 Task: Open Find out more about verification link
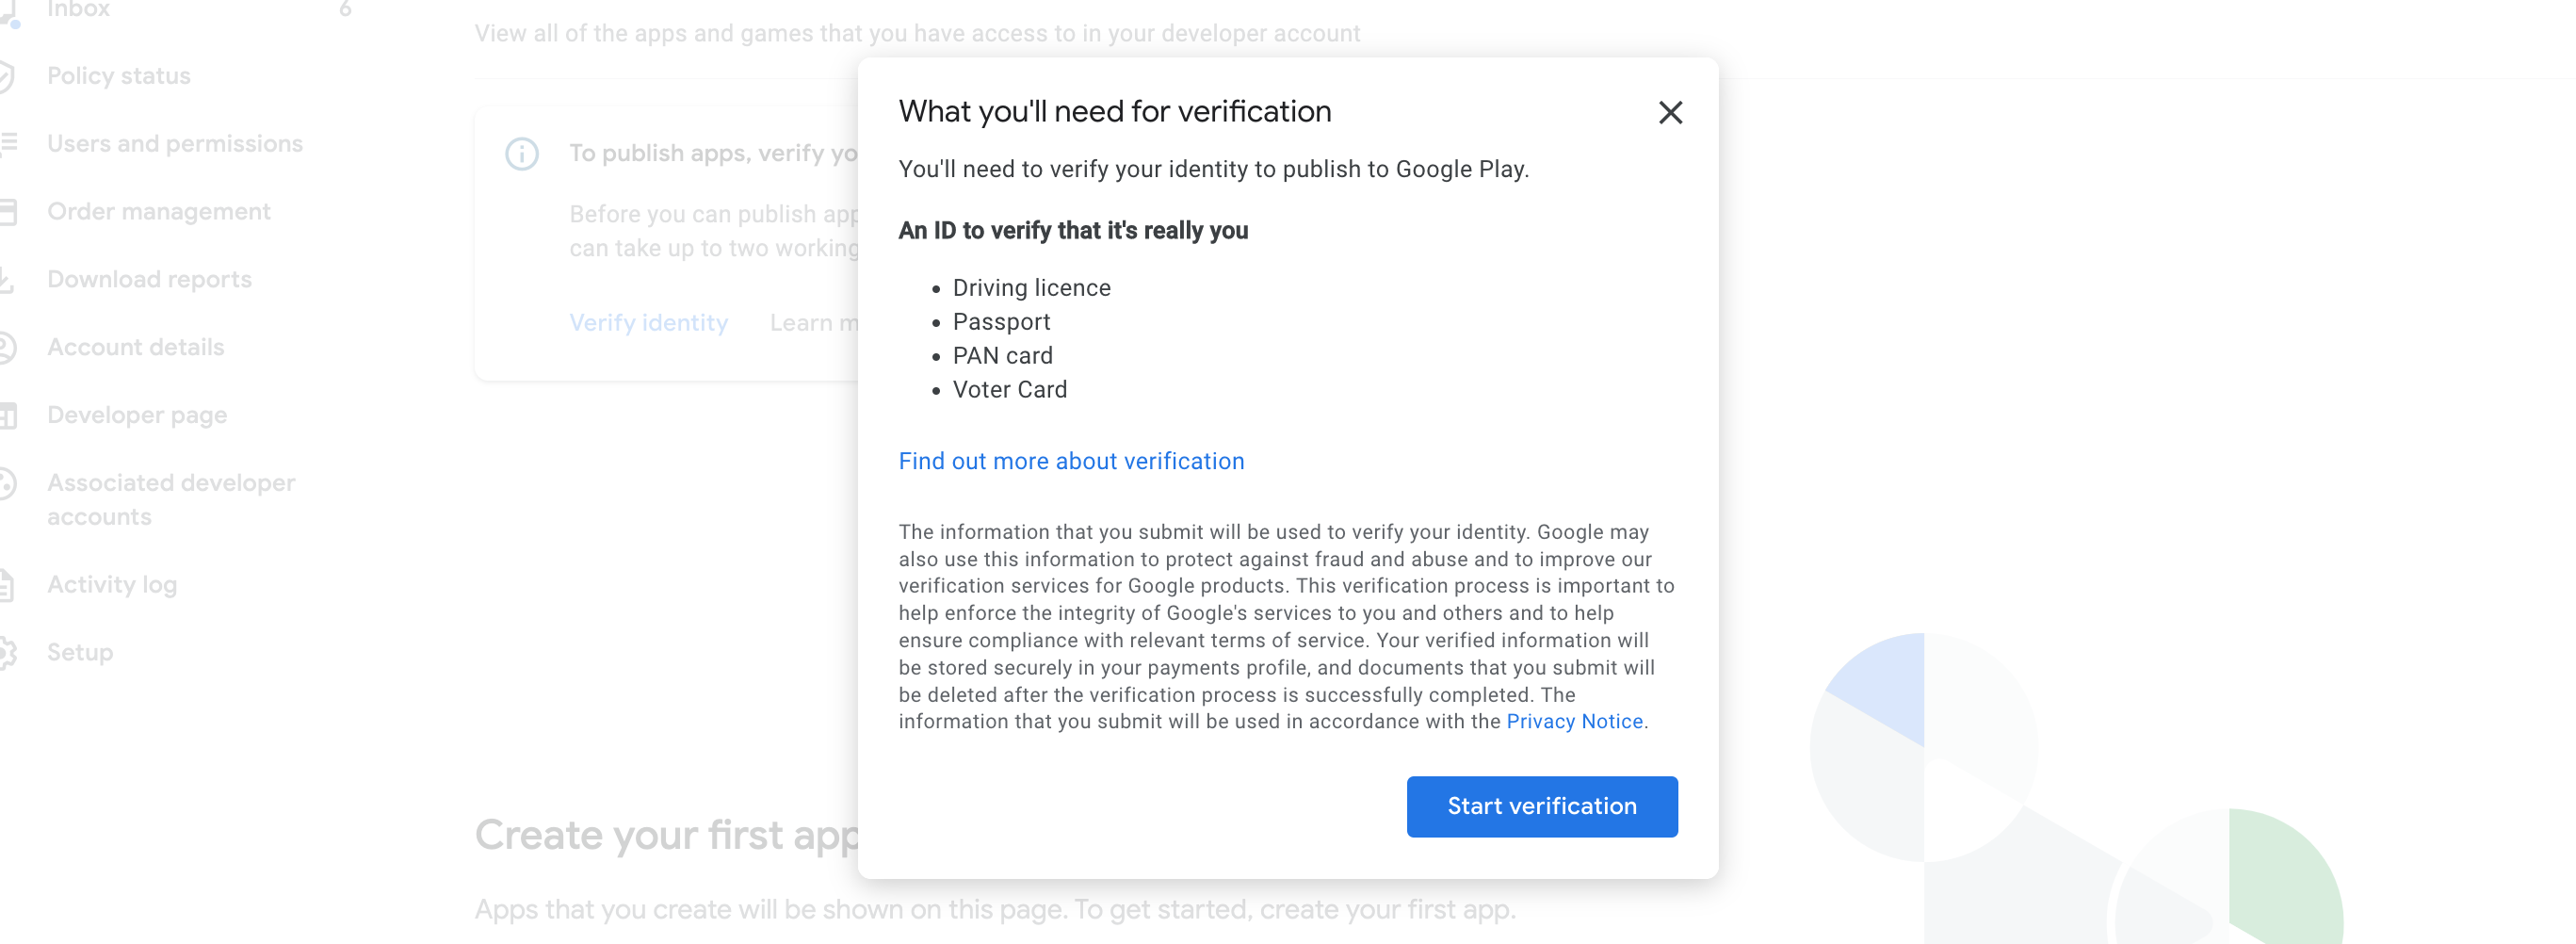click(1071, 461)
